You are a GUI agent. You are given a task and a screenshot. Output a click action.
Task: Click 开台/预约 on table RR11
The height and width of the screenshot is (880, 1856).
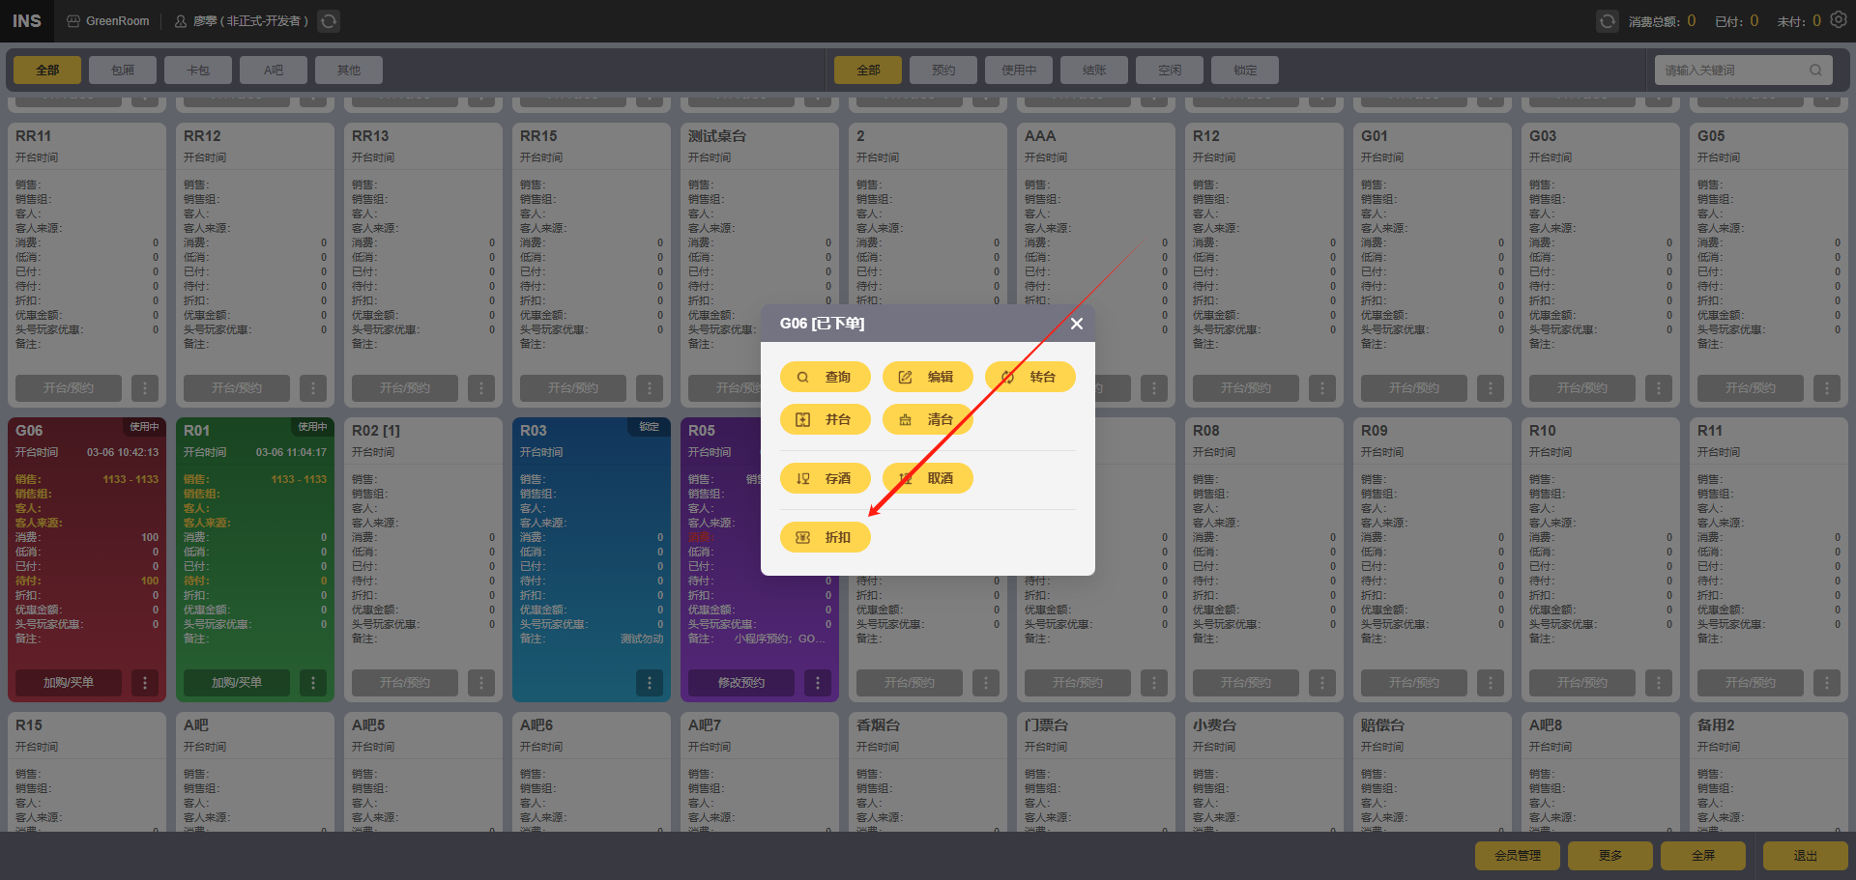pyautogui.click(x=69, y=388)
